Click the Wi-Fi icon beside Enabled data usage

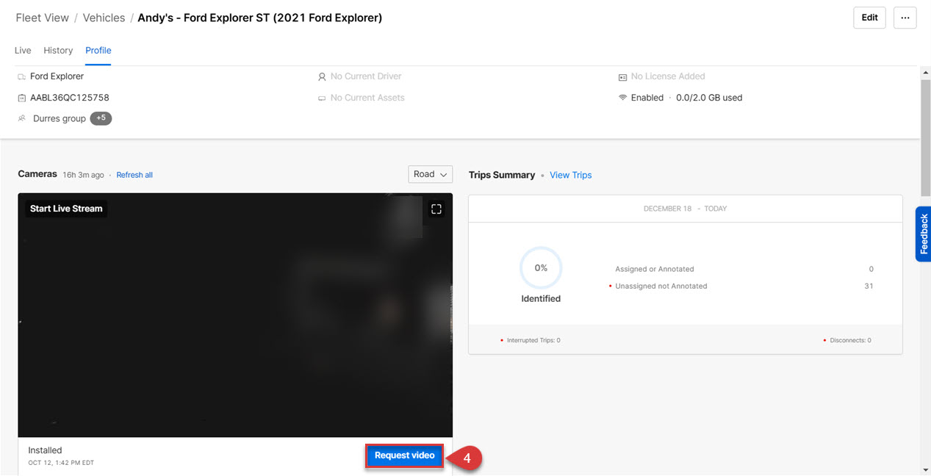pos(622,97)
